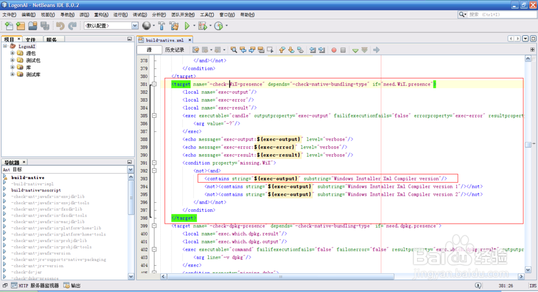Click the New File icon

click(x=9, y=26)
